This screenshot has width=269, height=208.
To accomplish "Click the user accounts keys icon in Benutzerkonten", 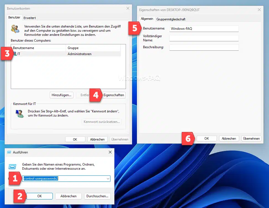I will click(x=15, y=29).
